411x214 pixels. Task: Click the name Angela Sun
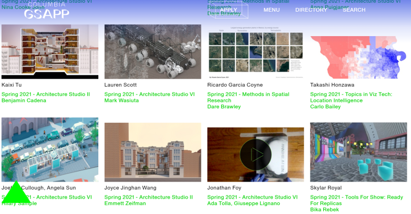[x=62, y=188]
